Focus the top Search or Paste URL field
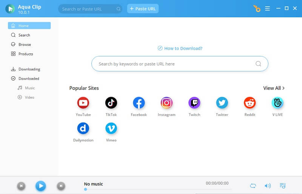 point(90,9)
